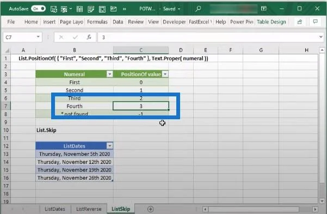Open the Table Design tab
Viewport: 327px width, 214px height.
coord(272,22)
